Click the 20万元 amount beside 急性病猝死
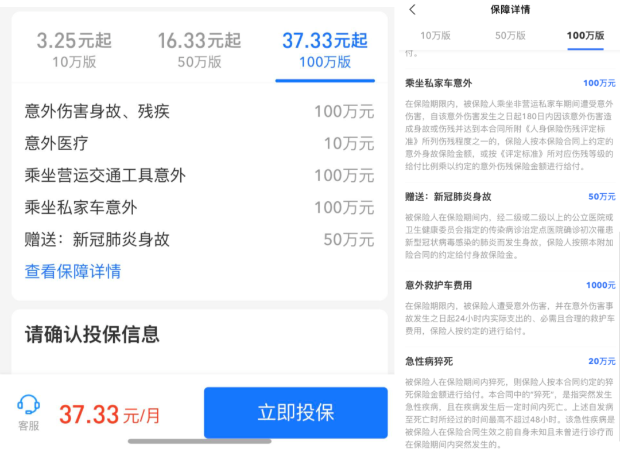This screenshot has width=620, height=453. point(601,361)
